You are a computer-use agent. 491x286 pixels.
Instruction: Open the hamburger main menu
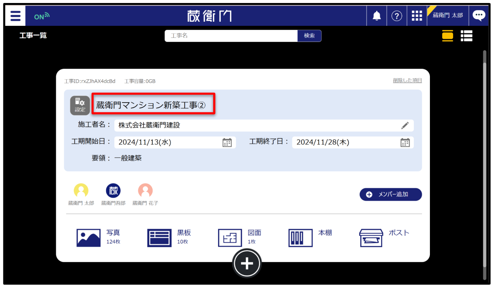point(15,16)
